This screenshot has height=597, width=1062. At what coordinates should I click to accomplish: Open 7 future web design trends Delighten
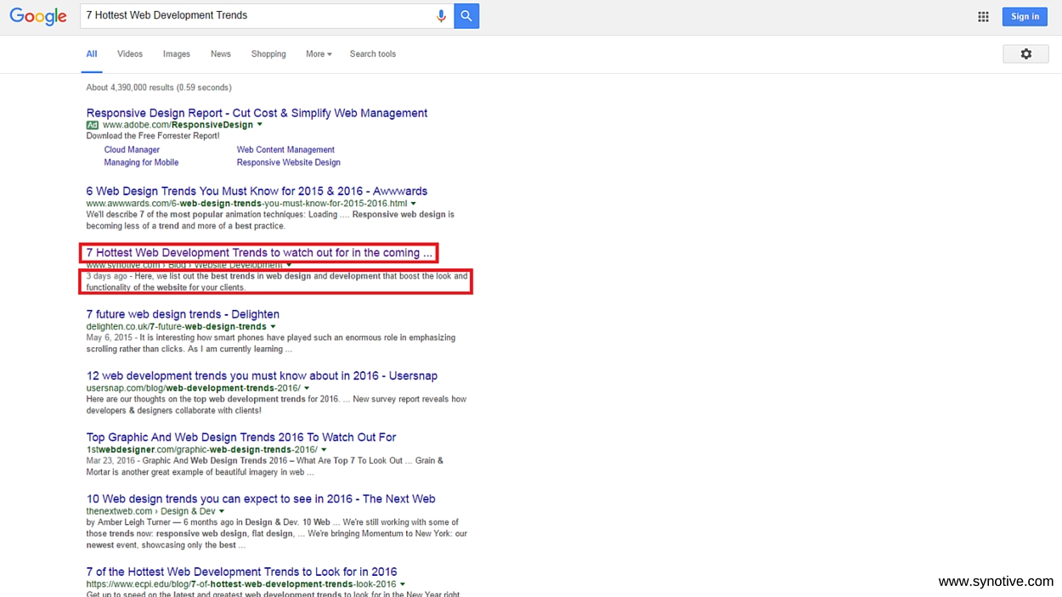tap(183, 314)
